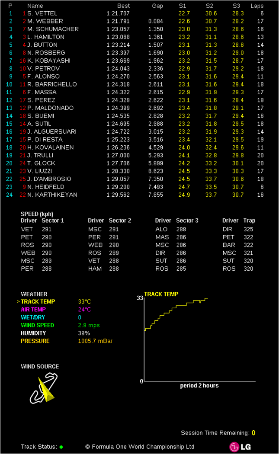Click the Name column header

[35, 6]
